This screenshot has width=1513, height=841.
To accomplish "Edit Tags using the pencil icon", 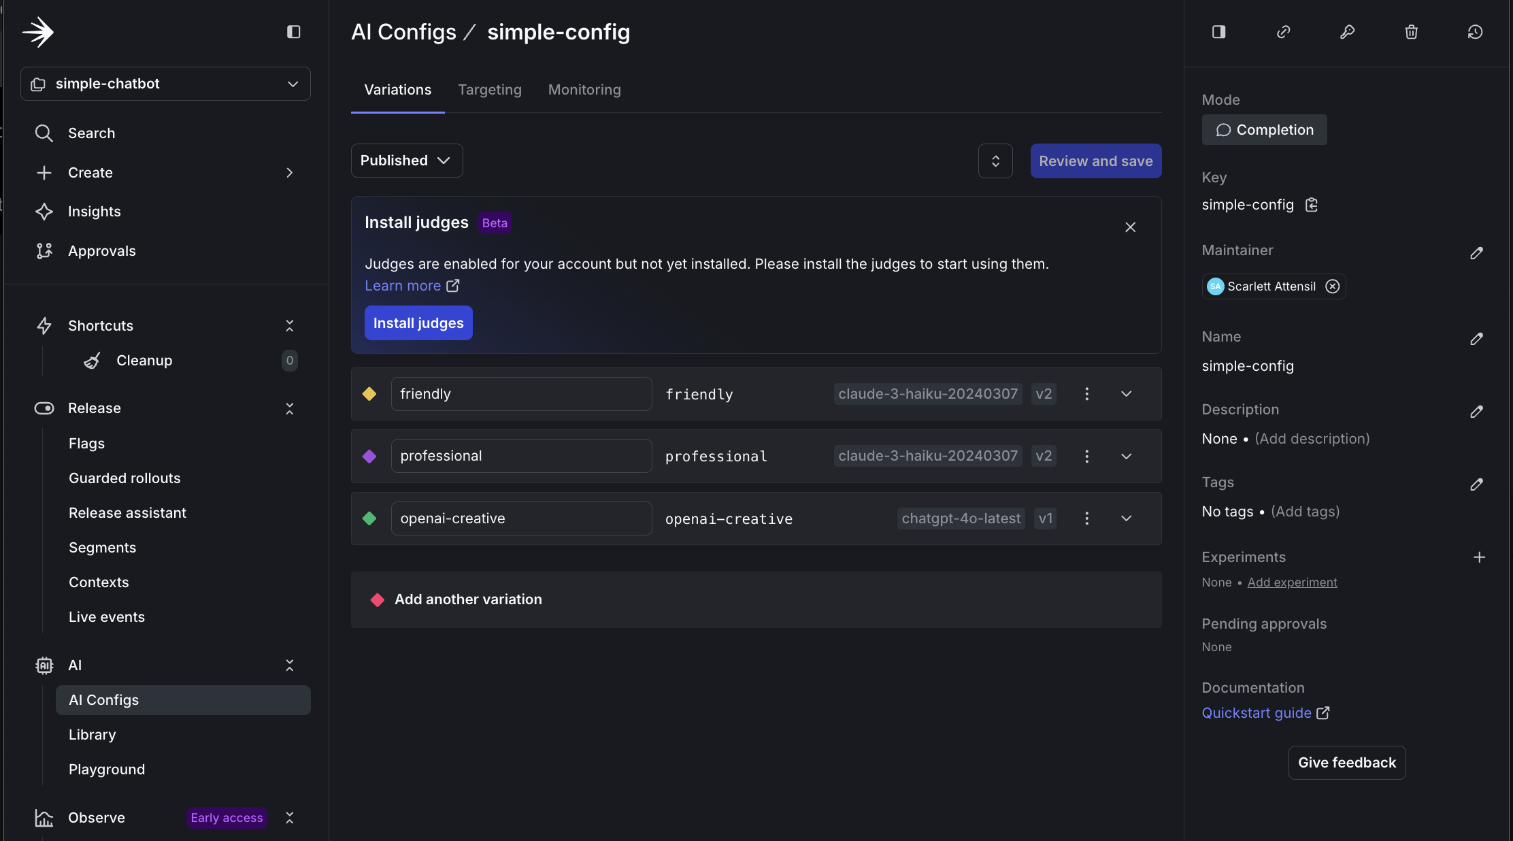I will click(x=1477, y=484).
